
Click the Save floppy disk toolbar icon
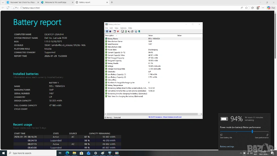pos(122,31)
